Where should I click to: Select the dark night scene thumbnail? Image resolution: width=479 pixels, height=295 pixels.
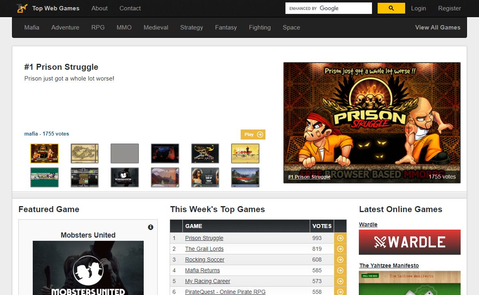click(x=165, y=153)
